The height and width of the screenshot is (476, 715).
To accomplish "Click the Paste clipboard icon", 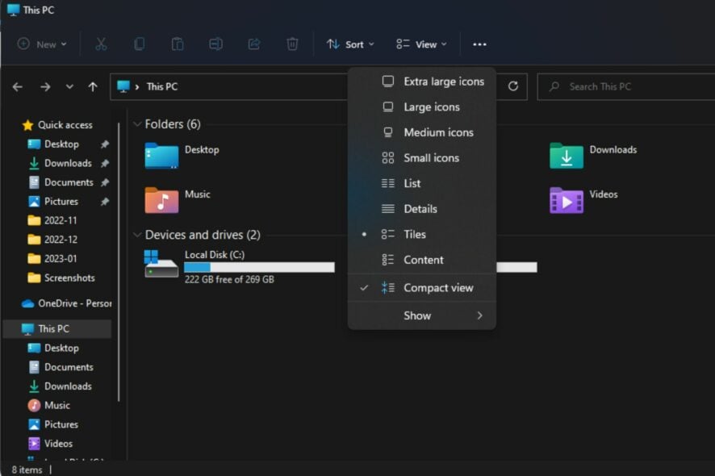I will 178,44.
